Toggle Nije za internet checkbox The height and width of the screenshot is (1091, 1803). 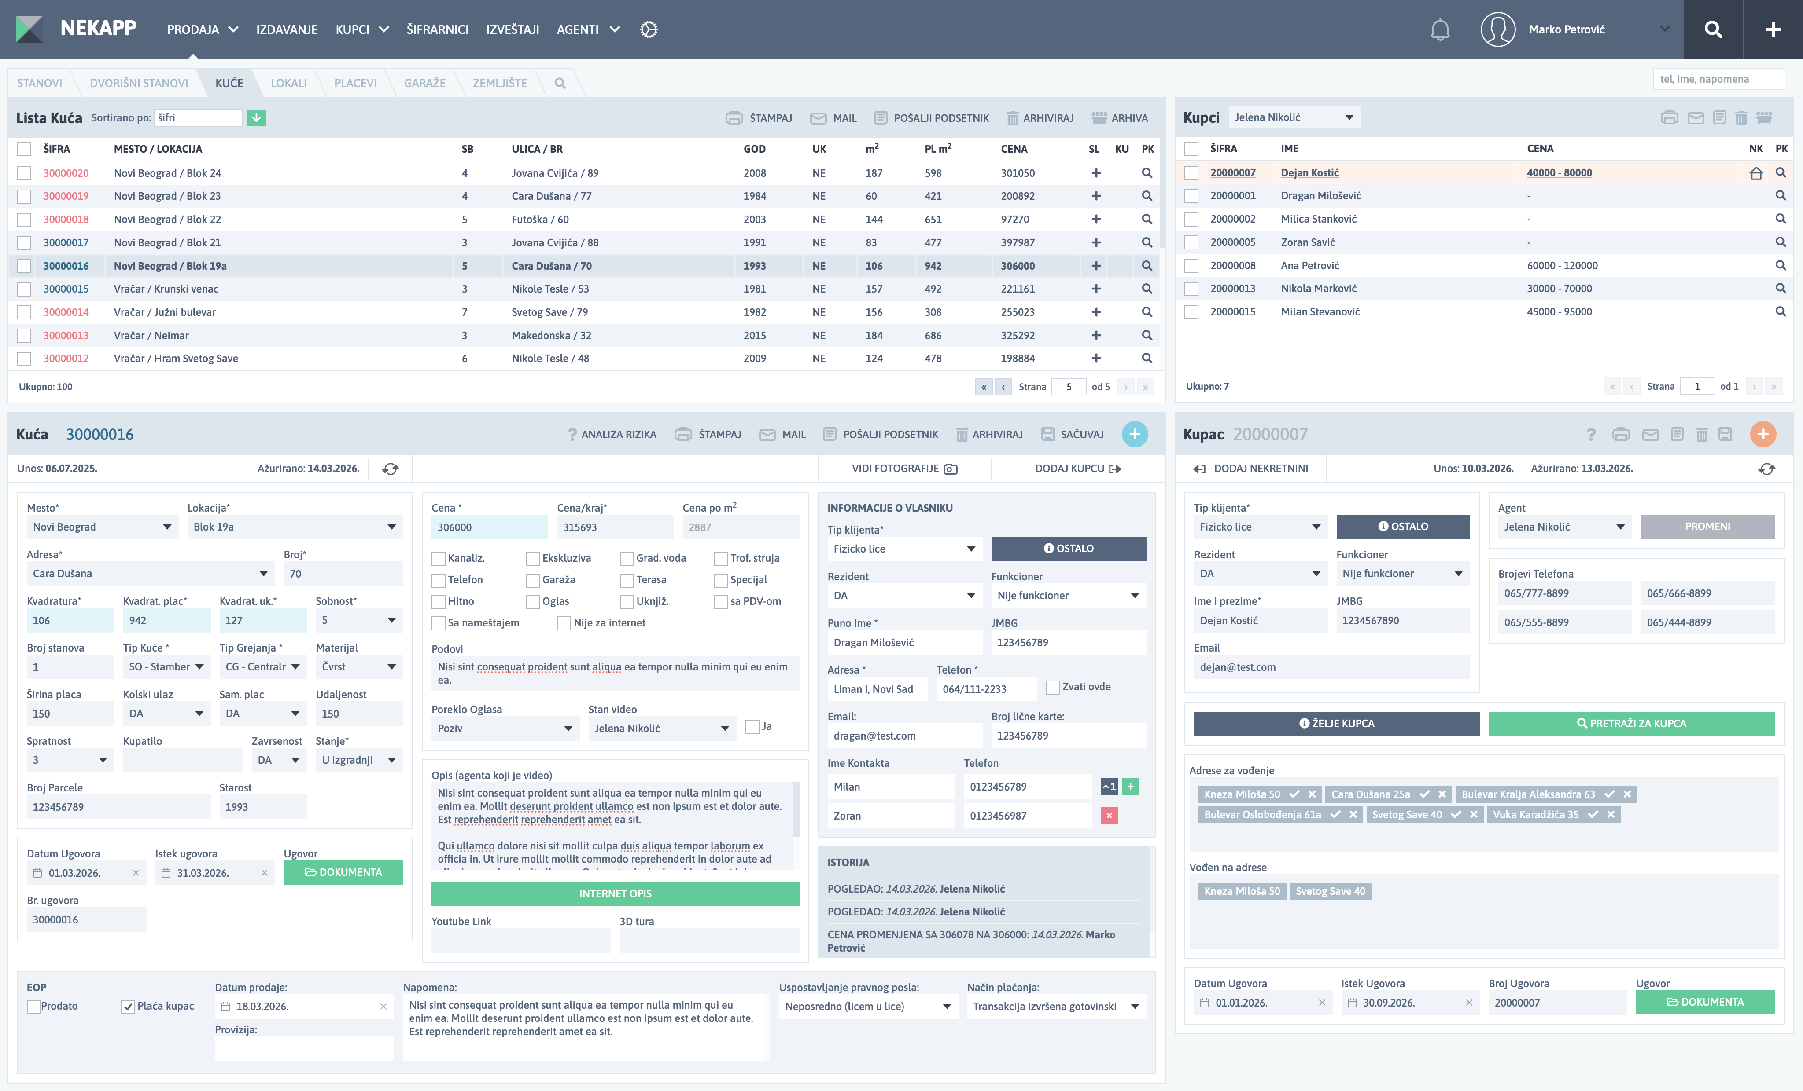(564, 624)
